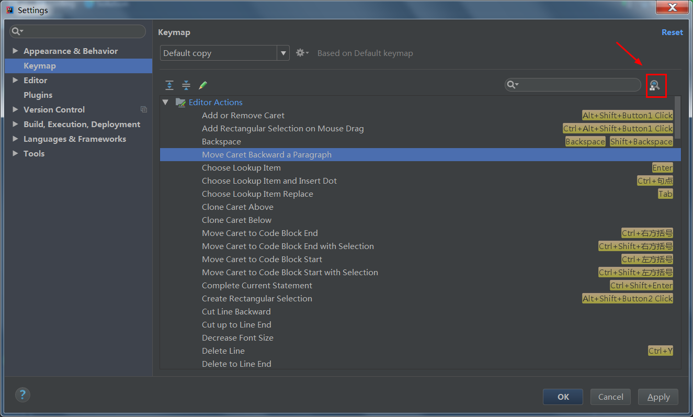Click the Alt+Shift+Button1 Click shortcut label

[x=628, y=115]
